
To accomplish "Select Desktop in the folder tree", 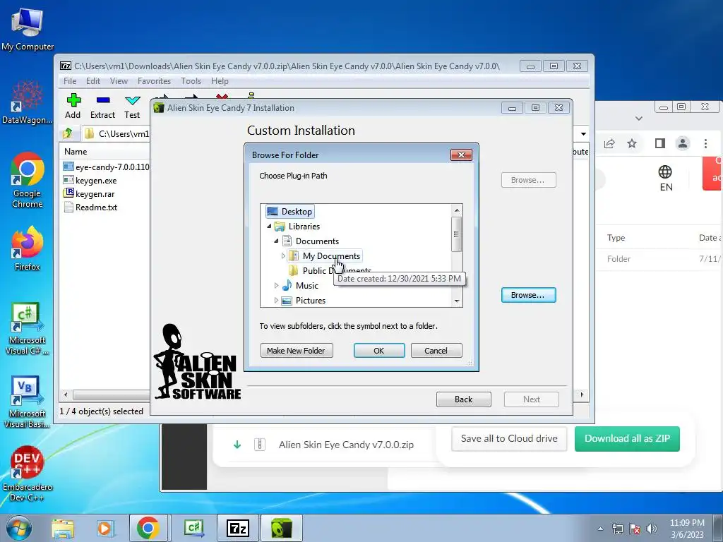I will [x=290, y=212].
